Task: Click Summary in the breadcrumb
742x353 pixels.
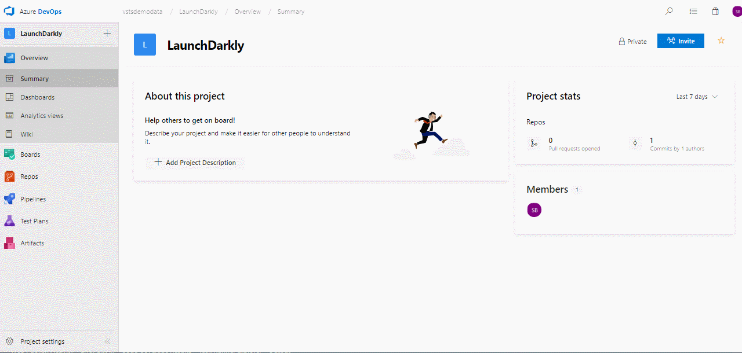Action: [x=291, y=12]
